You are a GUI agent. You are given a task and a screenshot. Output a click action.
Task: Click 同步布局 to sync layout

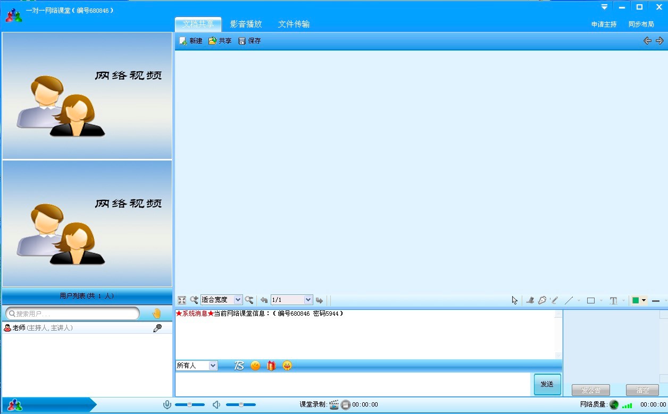(641, 24)
